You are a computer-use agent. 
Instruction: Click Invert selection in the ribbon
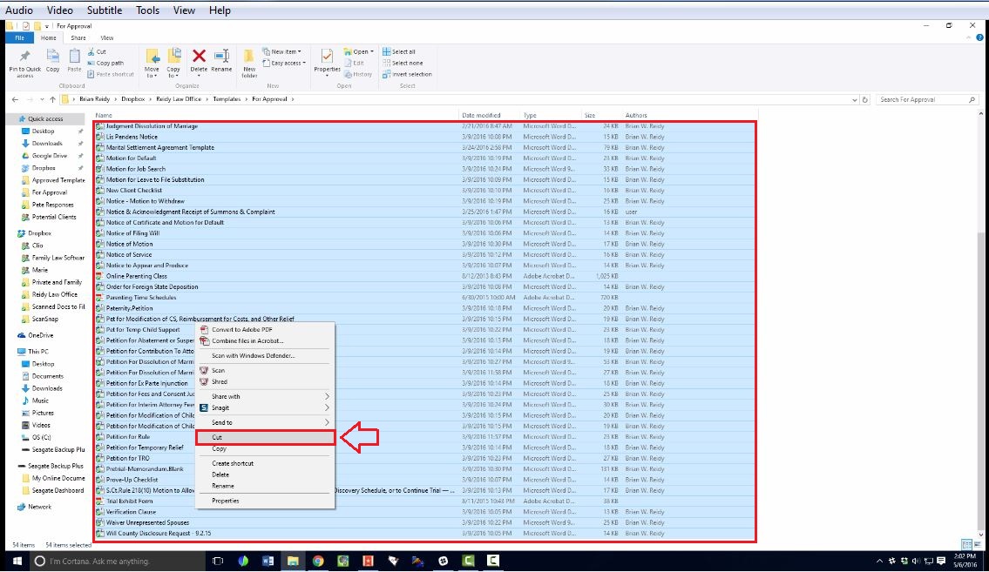tap(407, 74)
